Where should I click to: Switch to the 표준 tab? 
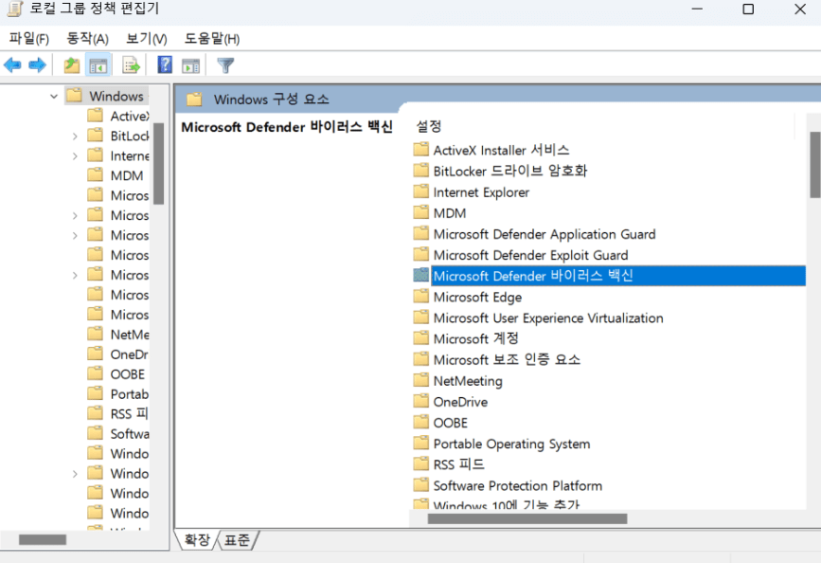[x=237, y=540]
